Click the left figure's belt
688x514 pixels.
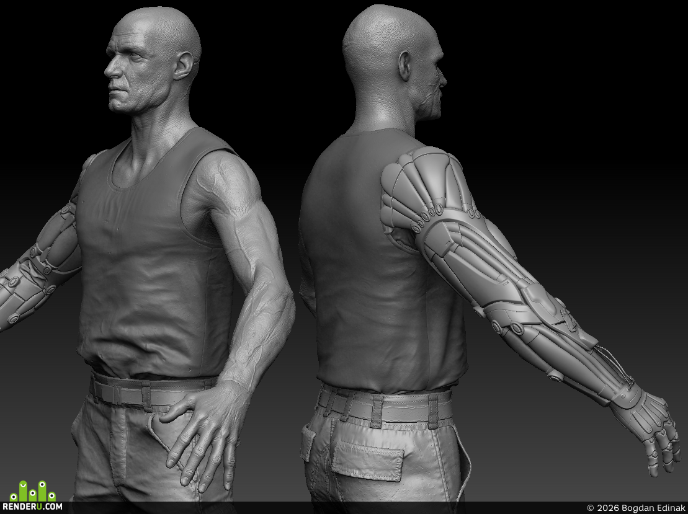click(x=151, y=392)
